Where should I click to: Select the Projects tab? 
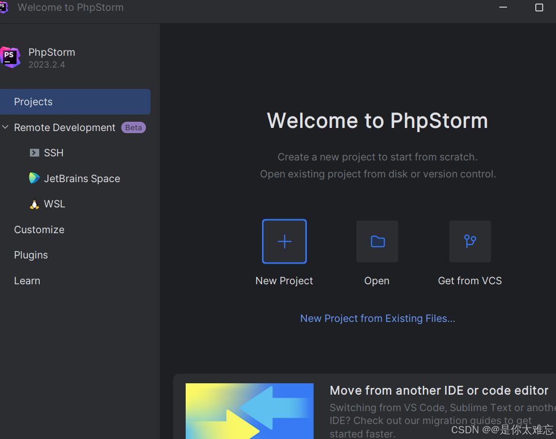tap(75, 102)
